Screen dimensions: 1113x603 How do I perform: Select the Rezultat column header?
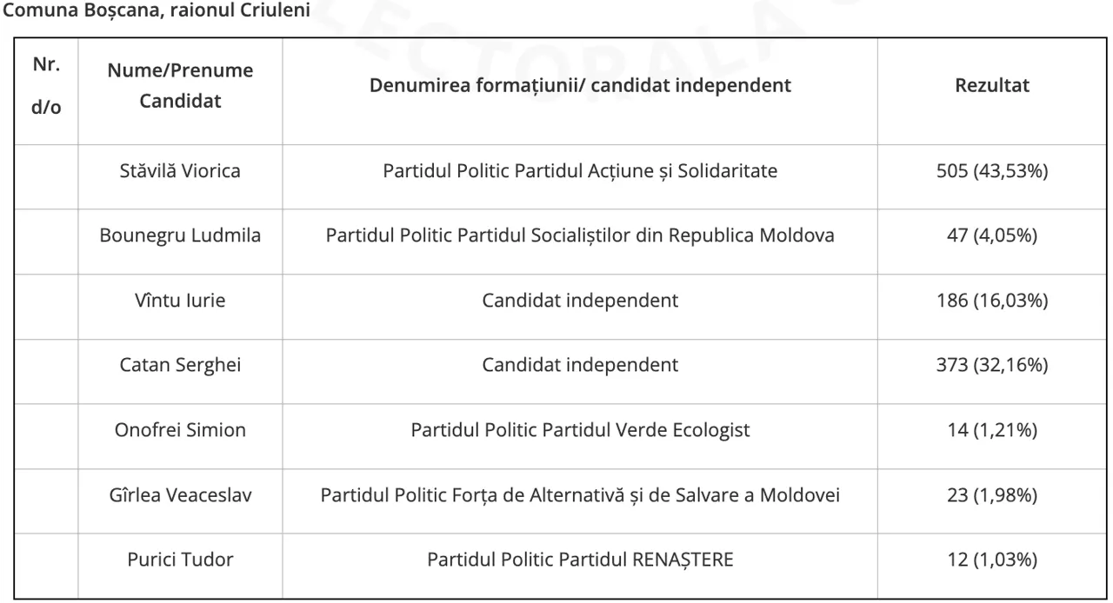992,85
